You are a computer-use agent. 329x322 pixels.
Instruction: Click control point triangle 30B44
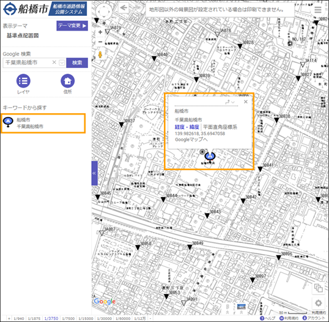[163, 199]
